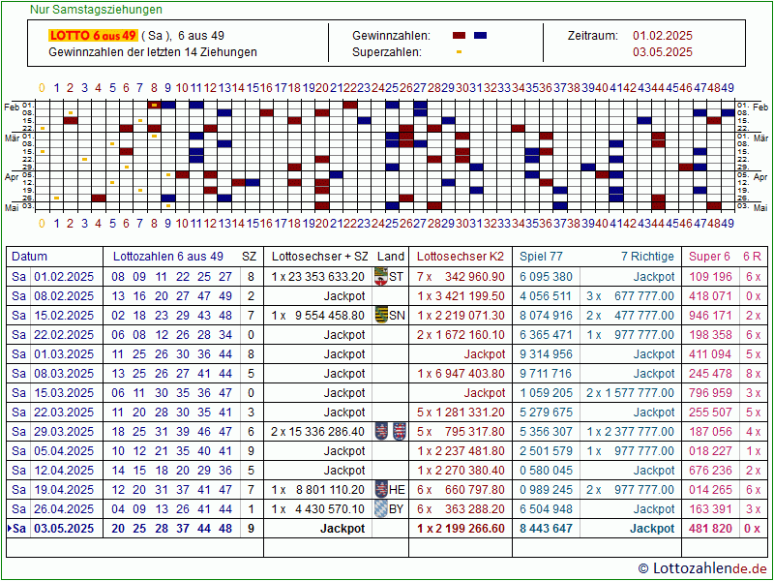This screenshot has width=774, height=581.
Task: Click the K2 value 1 x 2 199 266.60
Action: click(461, 528)
